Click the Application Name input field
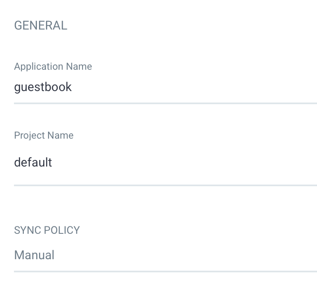 point(164,87)
